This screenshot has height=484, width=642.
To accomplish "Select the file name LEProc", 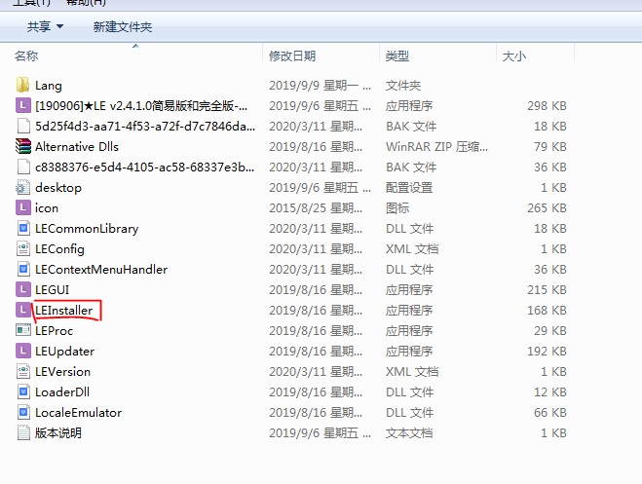I will [54, 330].
